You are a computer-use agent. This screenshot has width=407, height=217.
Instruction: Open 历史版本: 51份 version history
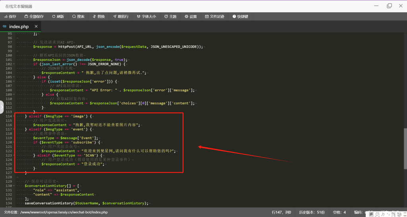click(312, 212)
